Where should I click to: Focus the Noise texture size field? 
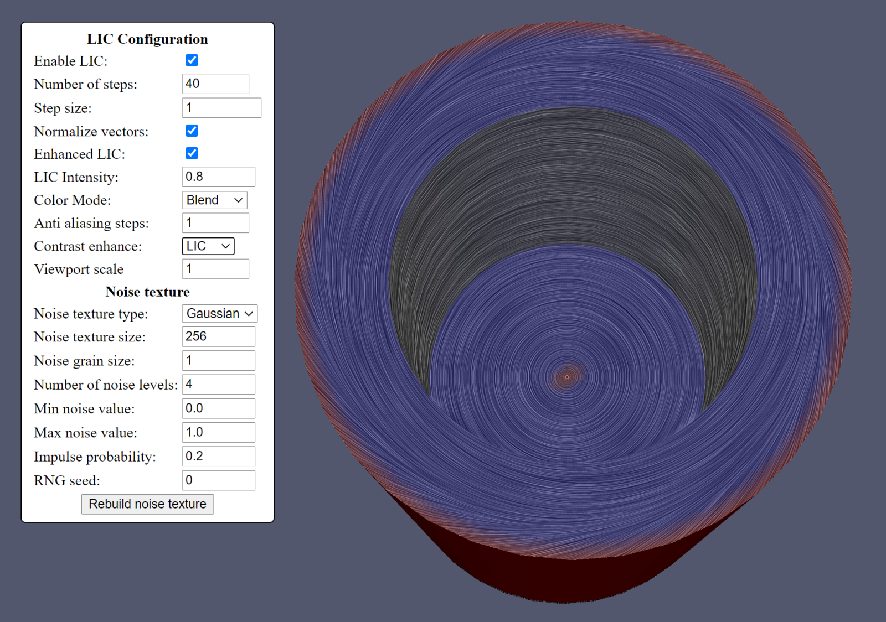[219, 336]
